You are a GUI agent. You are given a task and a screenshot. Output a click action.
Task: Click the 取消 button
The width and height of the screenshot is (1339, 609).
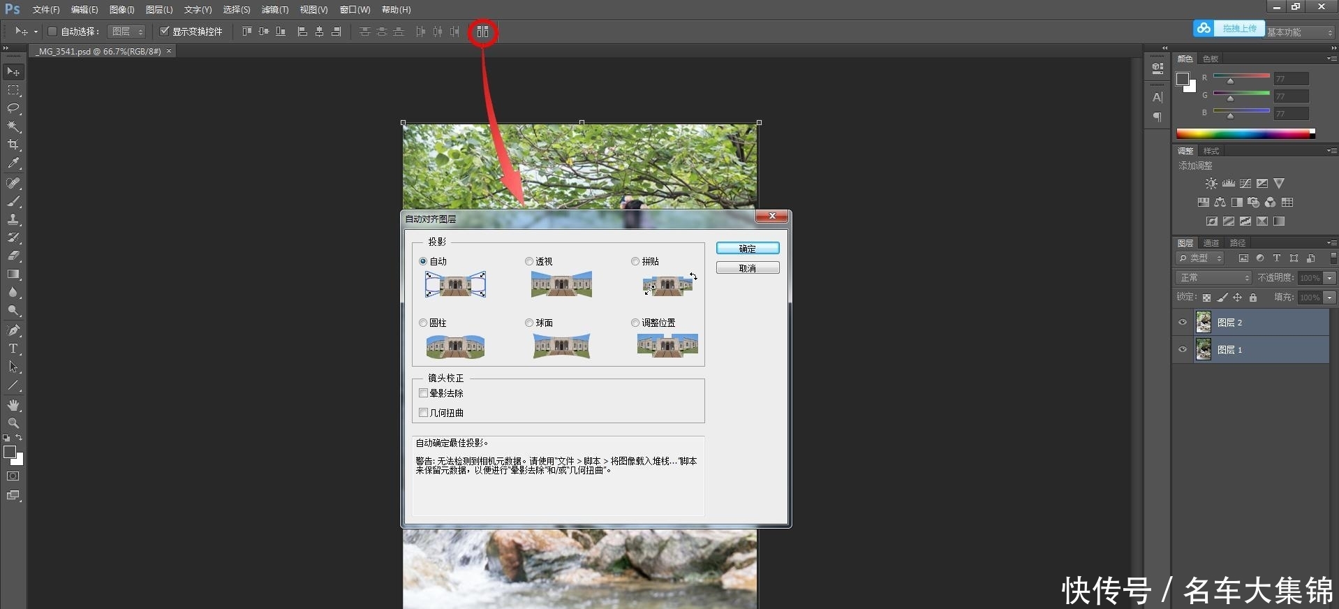[x=748, y=268]
